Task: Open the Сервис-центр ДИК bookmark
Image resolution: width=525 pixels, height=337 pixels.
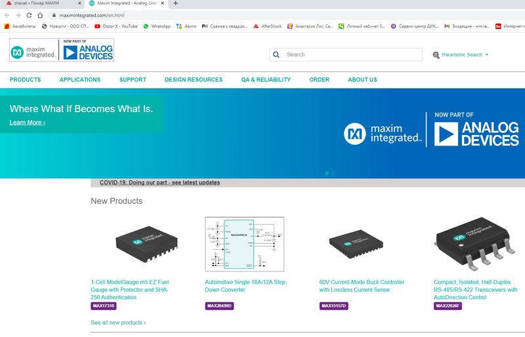Action: (415, 26)
